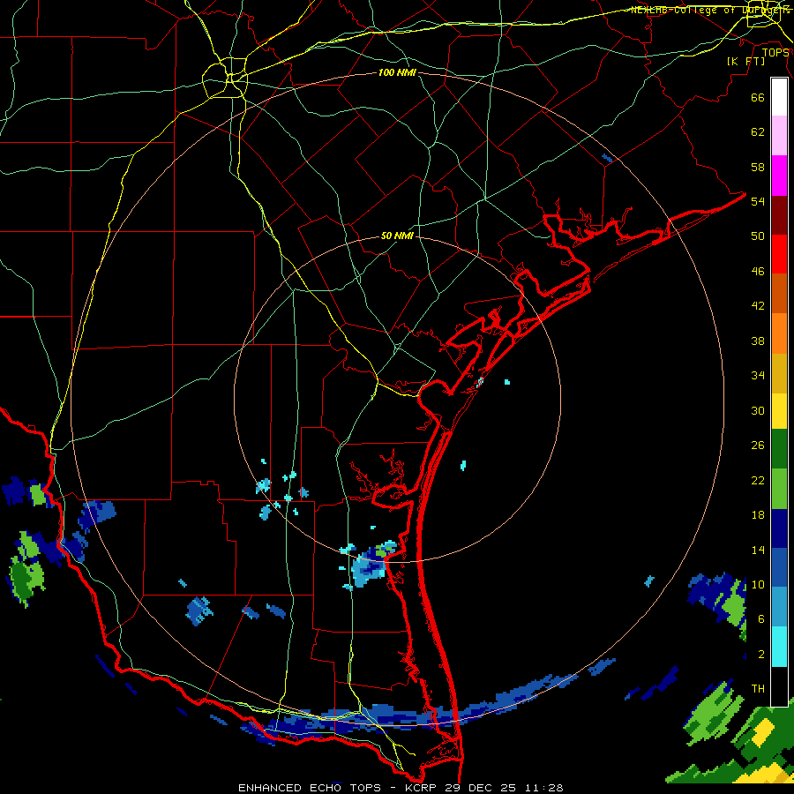The width and height of the screenshot is (794, 794).
Task: Click the "ENHANCED ECHO TOPS" product title
Action: [x=310, y=788]
